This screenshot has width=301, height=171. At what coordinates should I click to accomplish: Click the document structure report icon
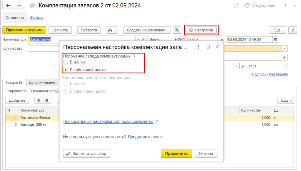(177, 30)
